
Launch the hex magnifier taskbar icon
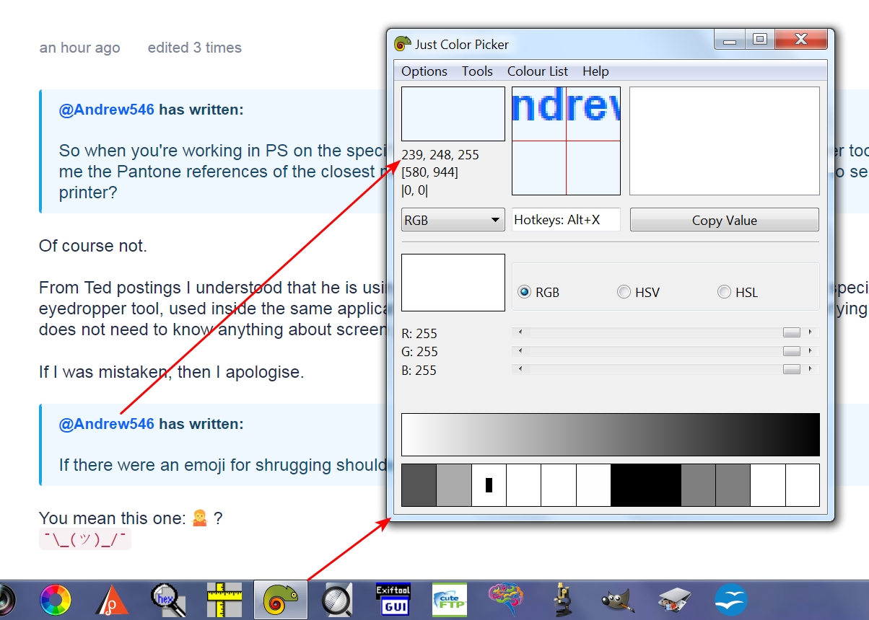click(168, 600)
